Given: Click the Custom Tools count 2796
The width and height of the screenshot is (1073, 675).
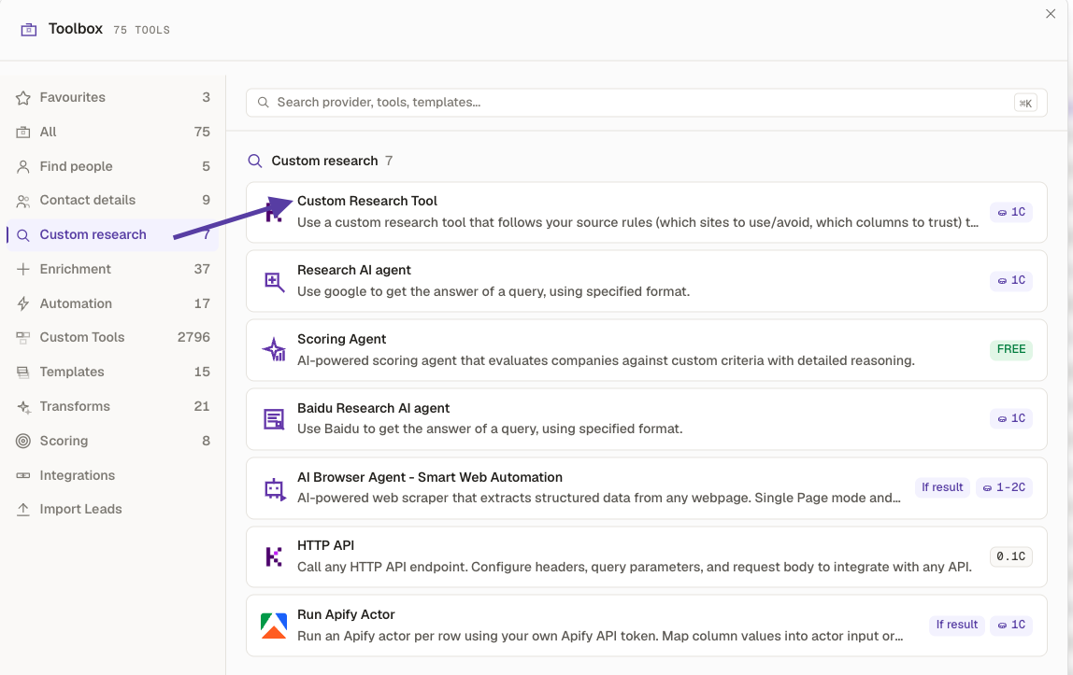Looking at the screenshot, I should click(x=193, y=338).
